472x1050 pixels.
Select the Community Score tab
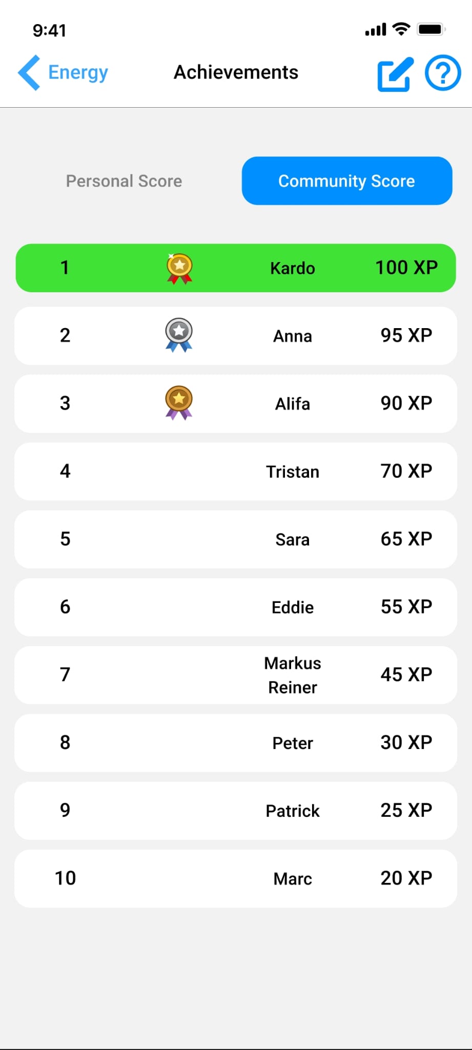coord(347,181)
